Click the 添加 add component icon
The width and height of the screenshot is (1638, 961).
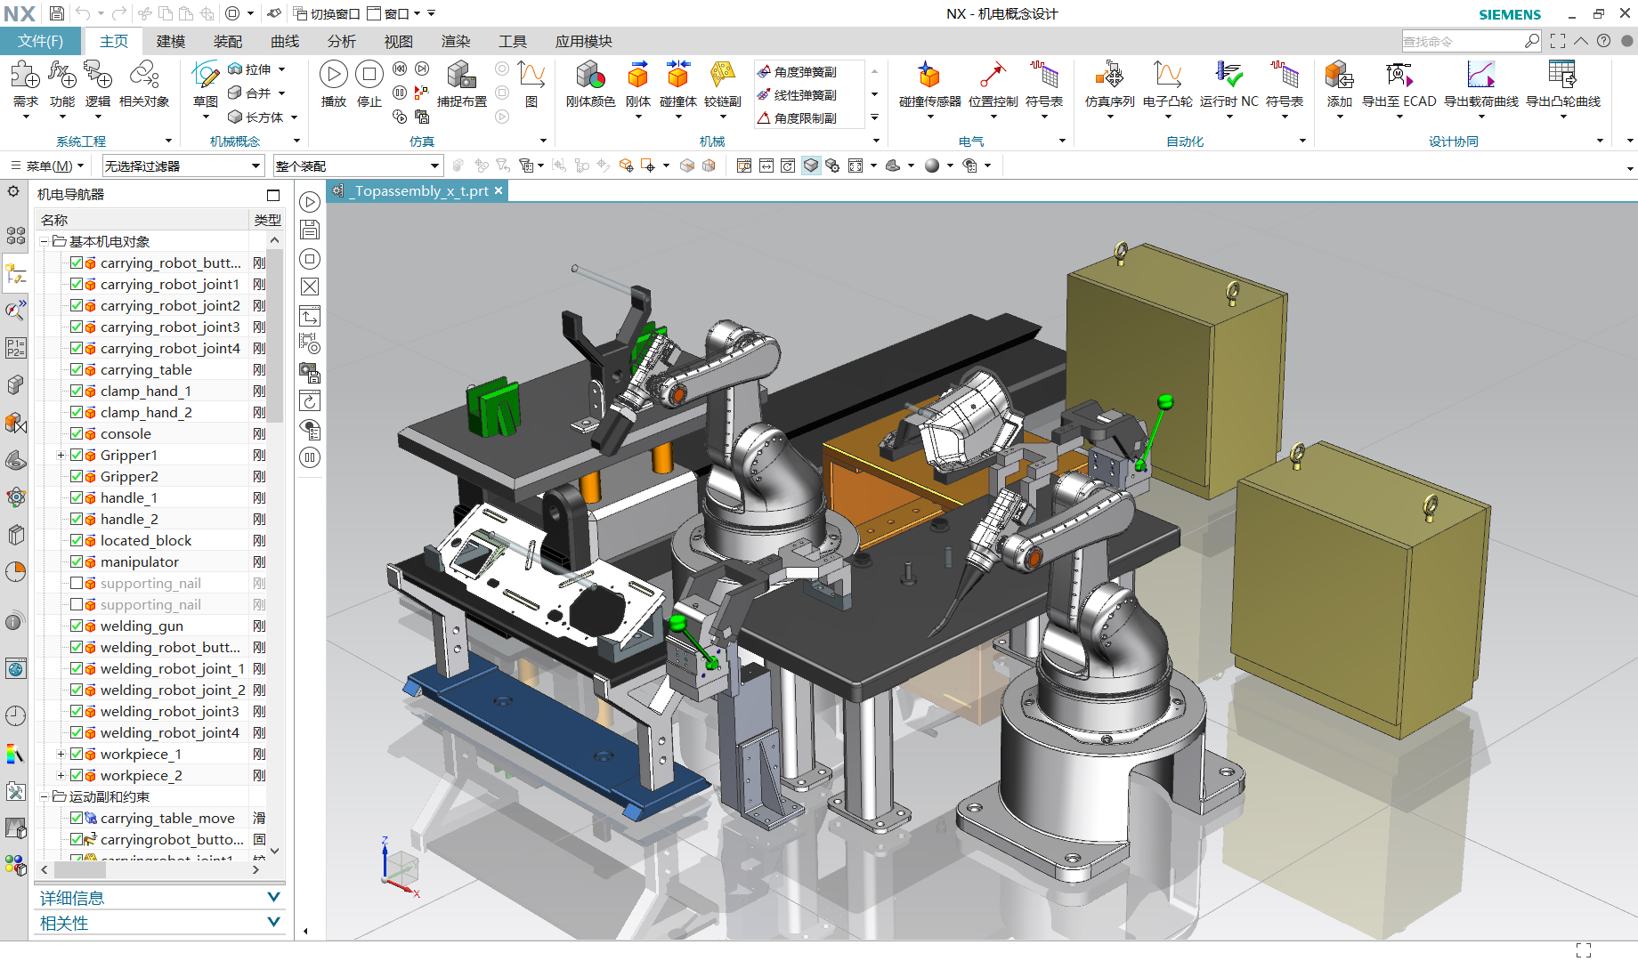pos(1339,75)
